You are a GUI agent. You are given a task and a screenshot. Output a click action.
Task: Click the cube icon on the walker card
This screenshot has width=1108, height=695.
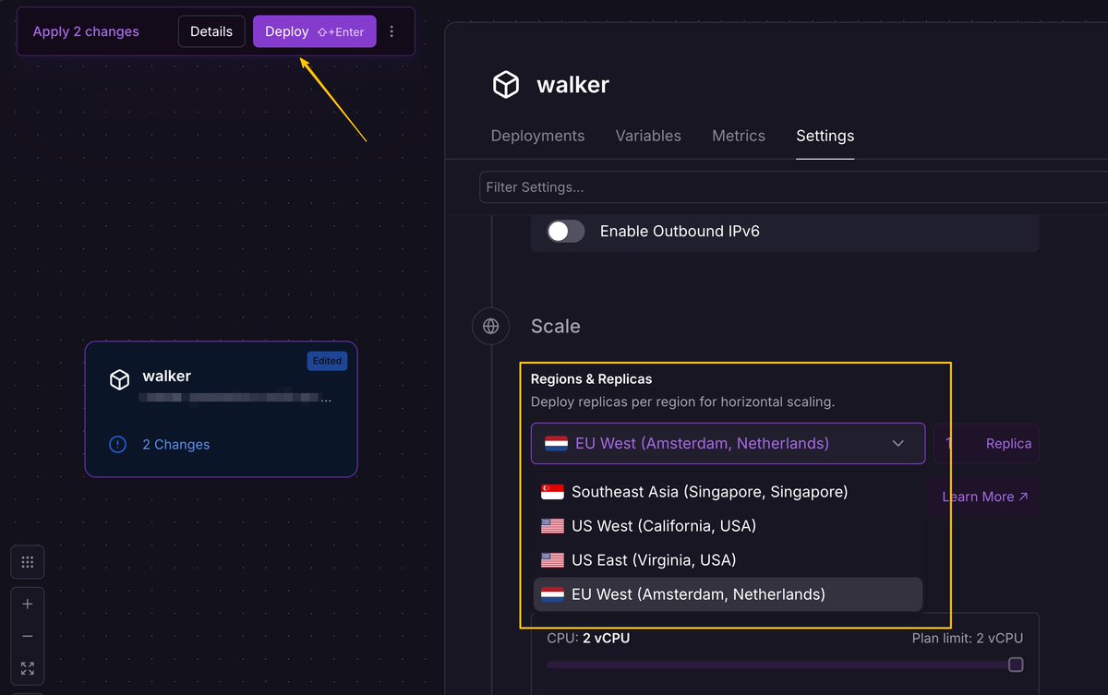119,379
